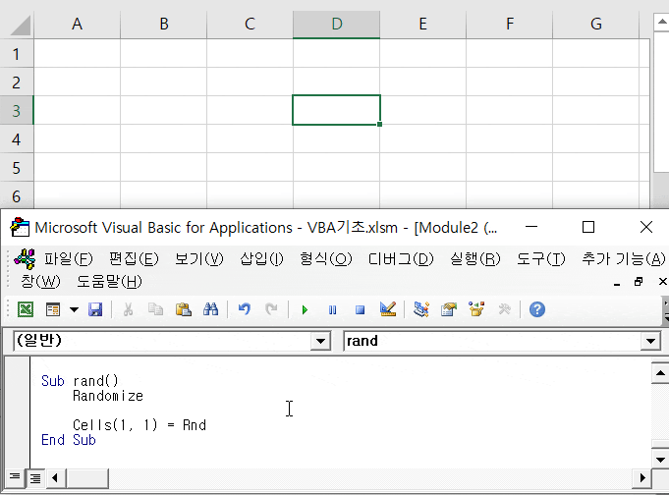Screen dimensions: 669x495
Task: Click the Cut scissors icon
Action: point(128,309)
